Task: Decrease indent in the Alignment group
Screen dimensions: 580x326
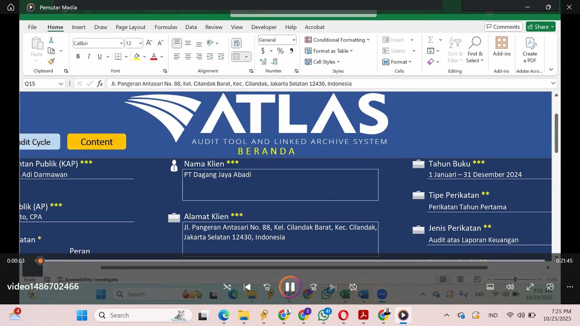Action: (x=210, y=57)
